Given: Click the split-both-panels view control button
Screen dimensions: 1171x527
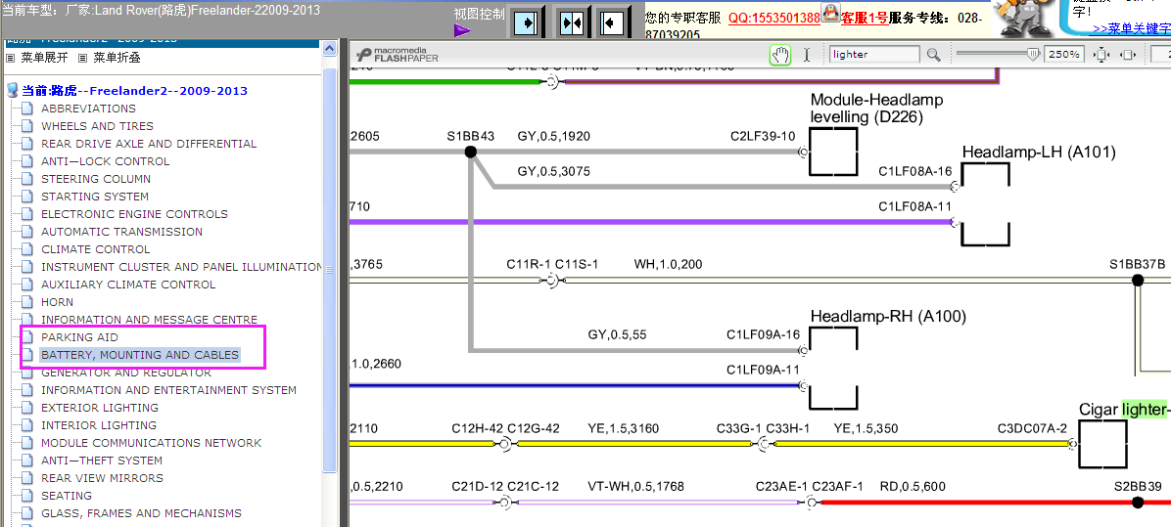Looking at the screenshot, I should 572,23.
